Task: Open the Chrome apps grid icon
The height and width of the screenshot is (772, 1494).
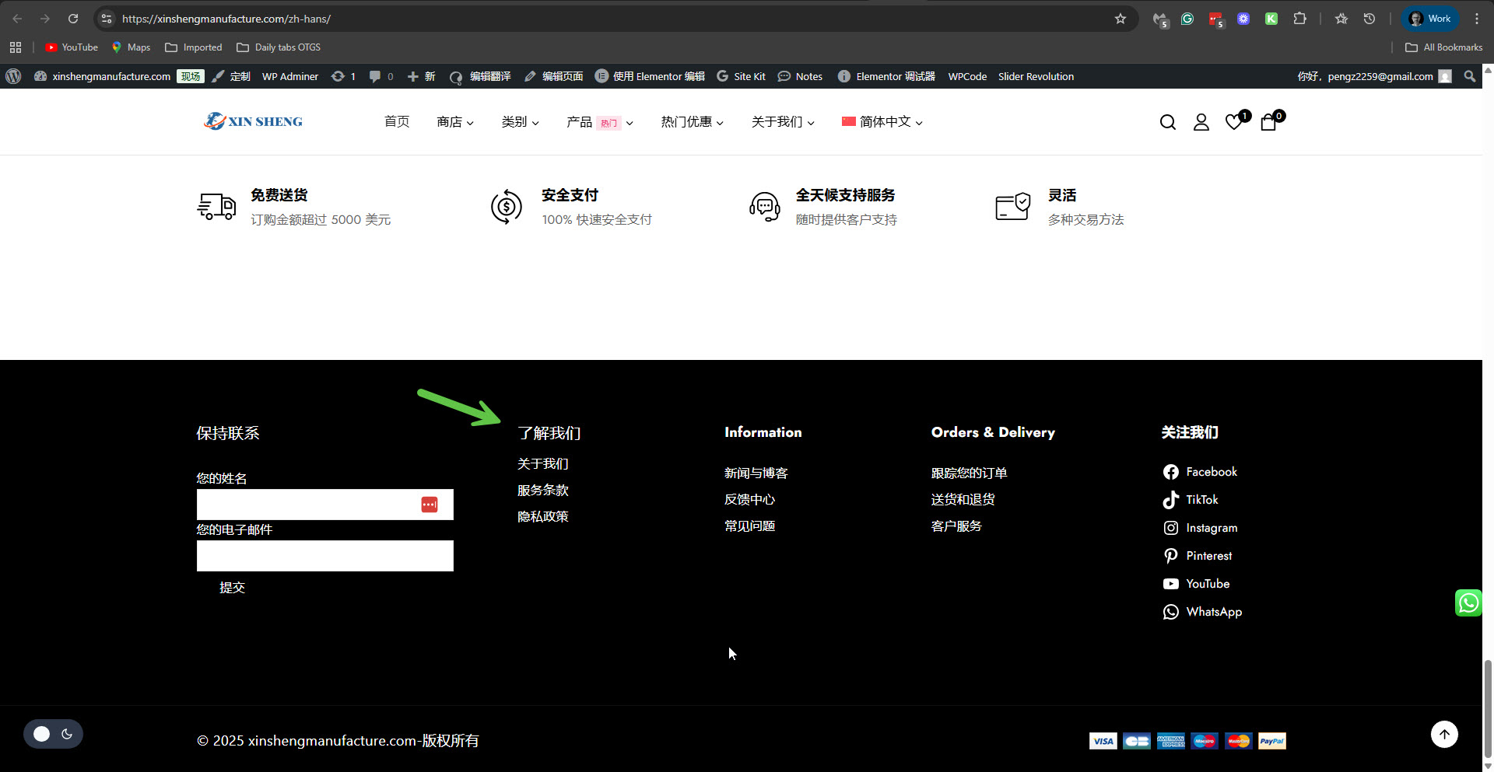Action: tap(16, 47)
